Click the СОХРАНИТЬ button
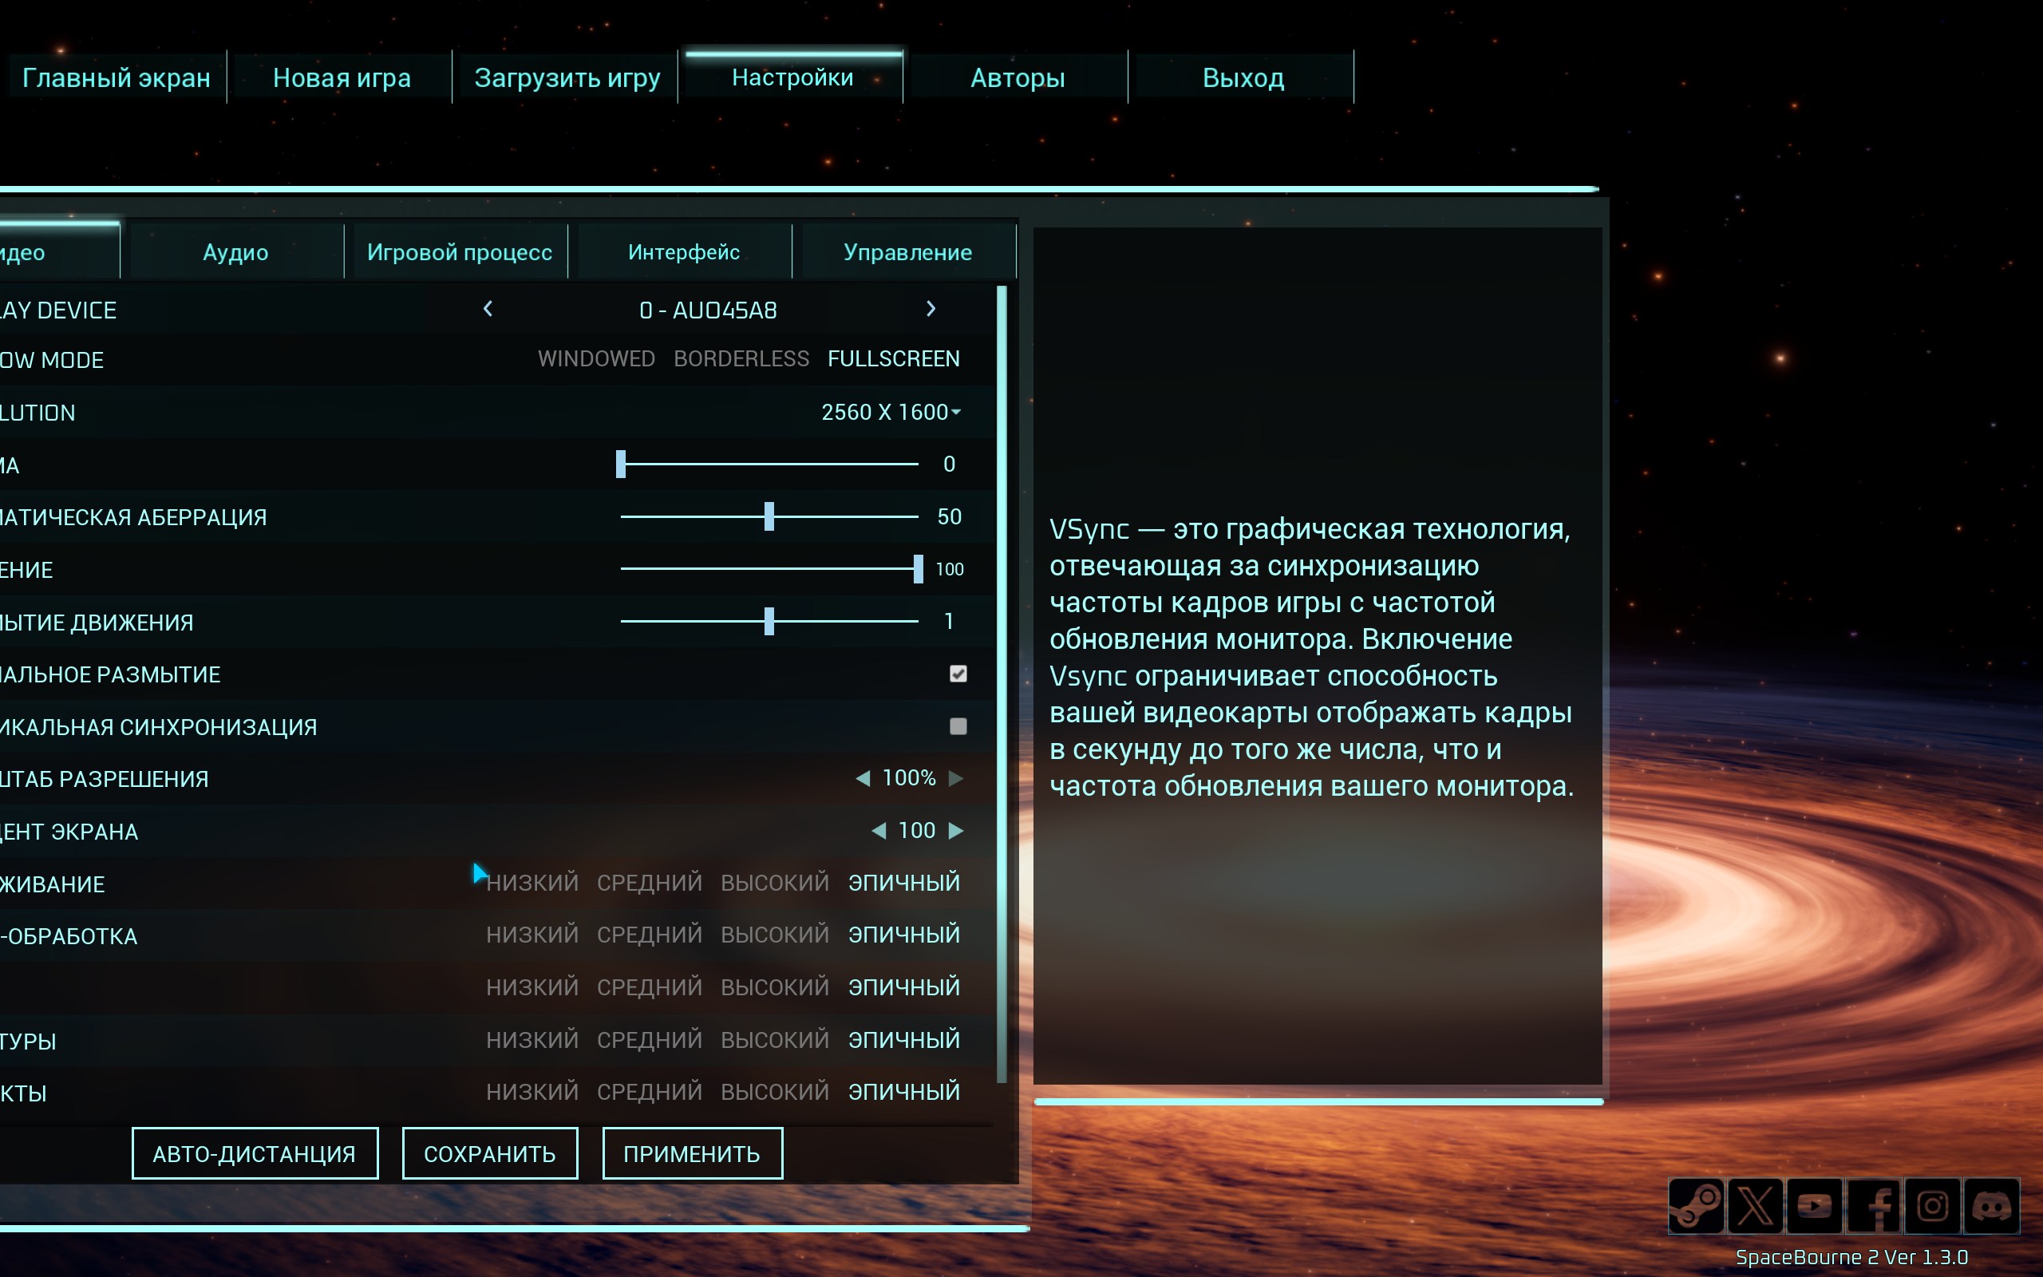The width and height of the screenshot is (2043, 1277). [490, 1154]
